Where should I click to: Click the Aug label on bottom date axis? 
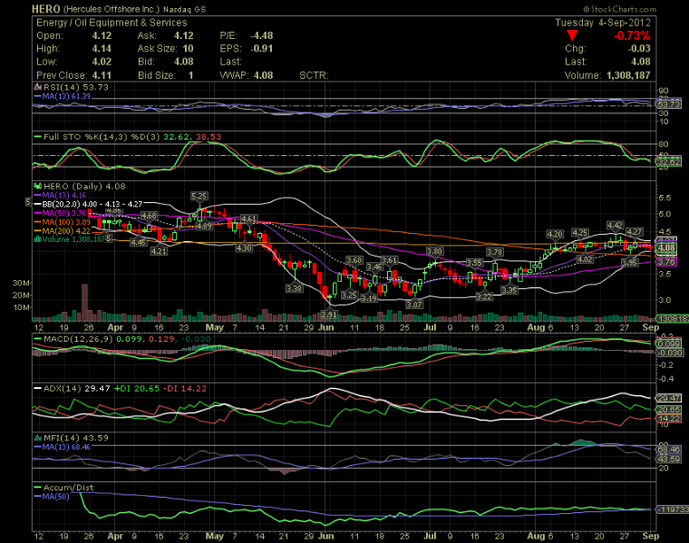click(536, 536)
